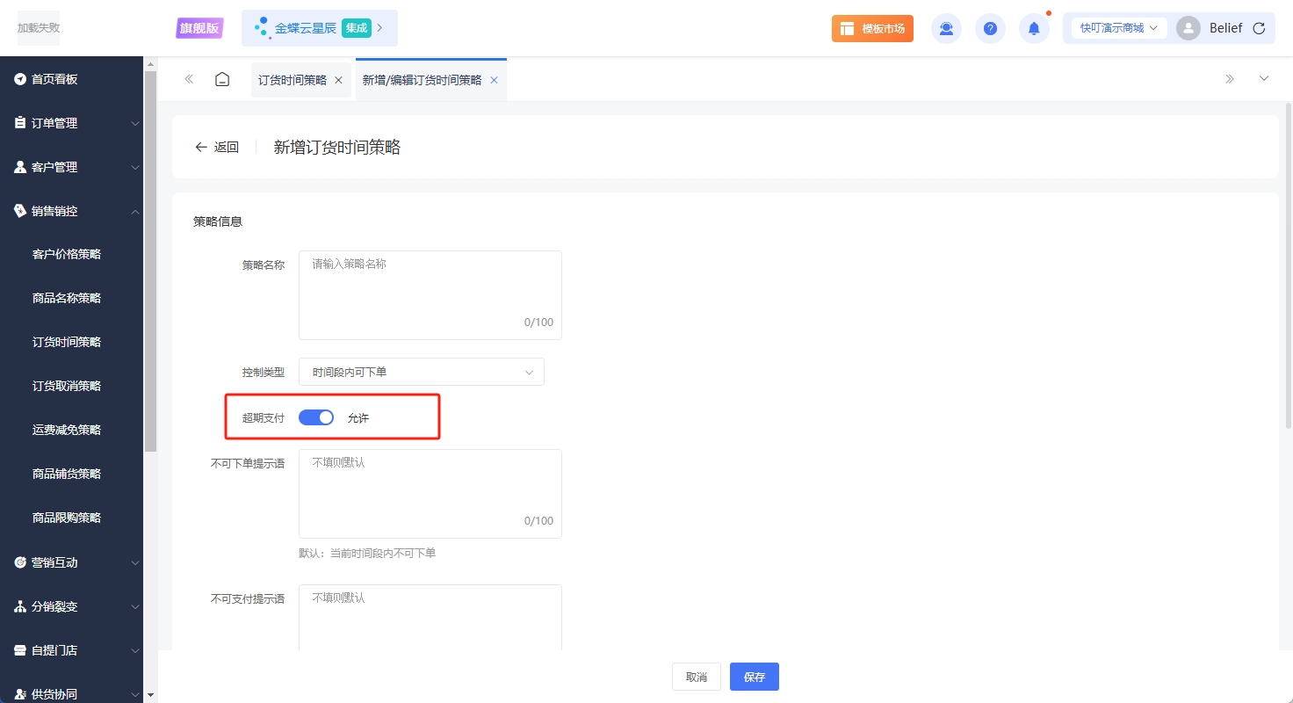Viewport: 1293px width, 703px height.
Task: Click the 分销裂变 hierarchy icon
Action: coord(20,606)
